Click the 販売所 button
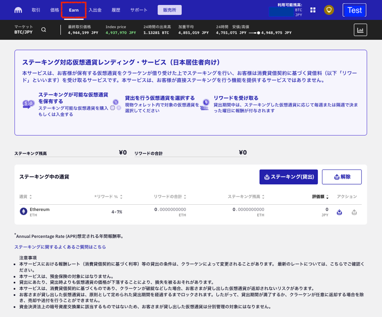This screenshot has height=317, width=382. point(169,10)
